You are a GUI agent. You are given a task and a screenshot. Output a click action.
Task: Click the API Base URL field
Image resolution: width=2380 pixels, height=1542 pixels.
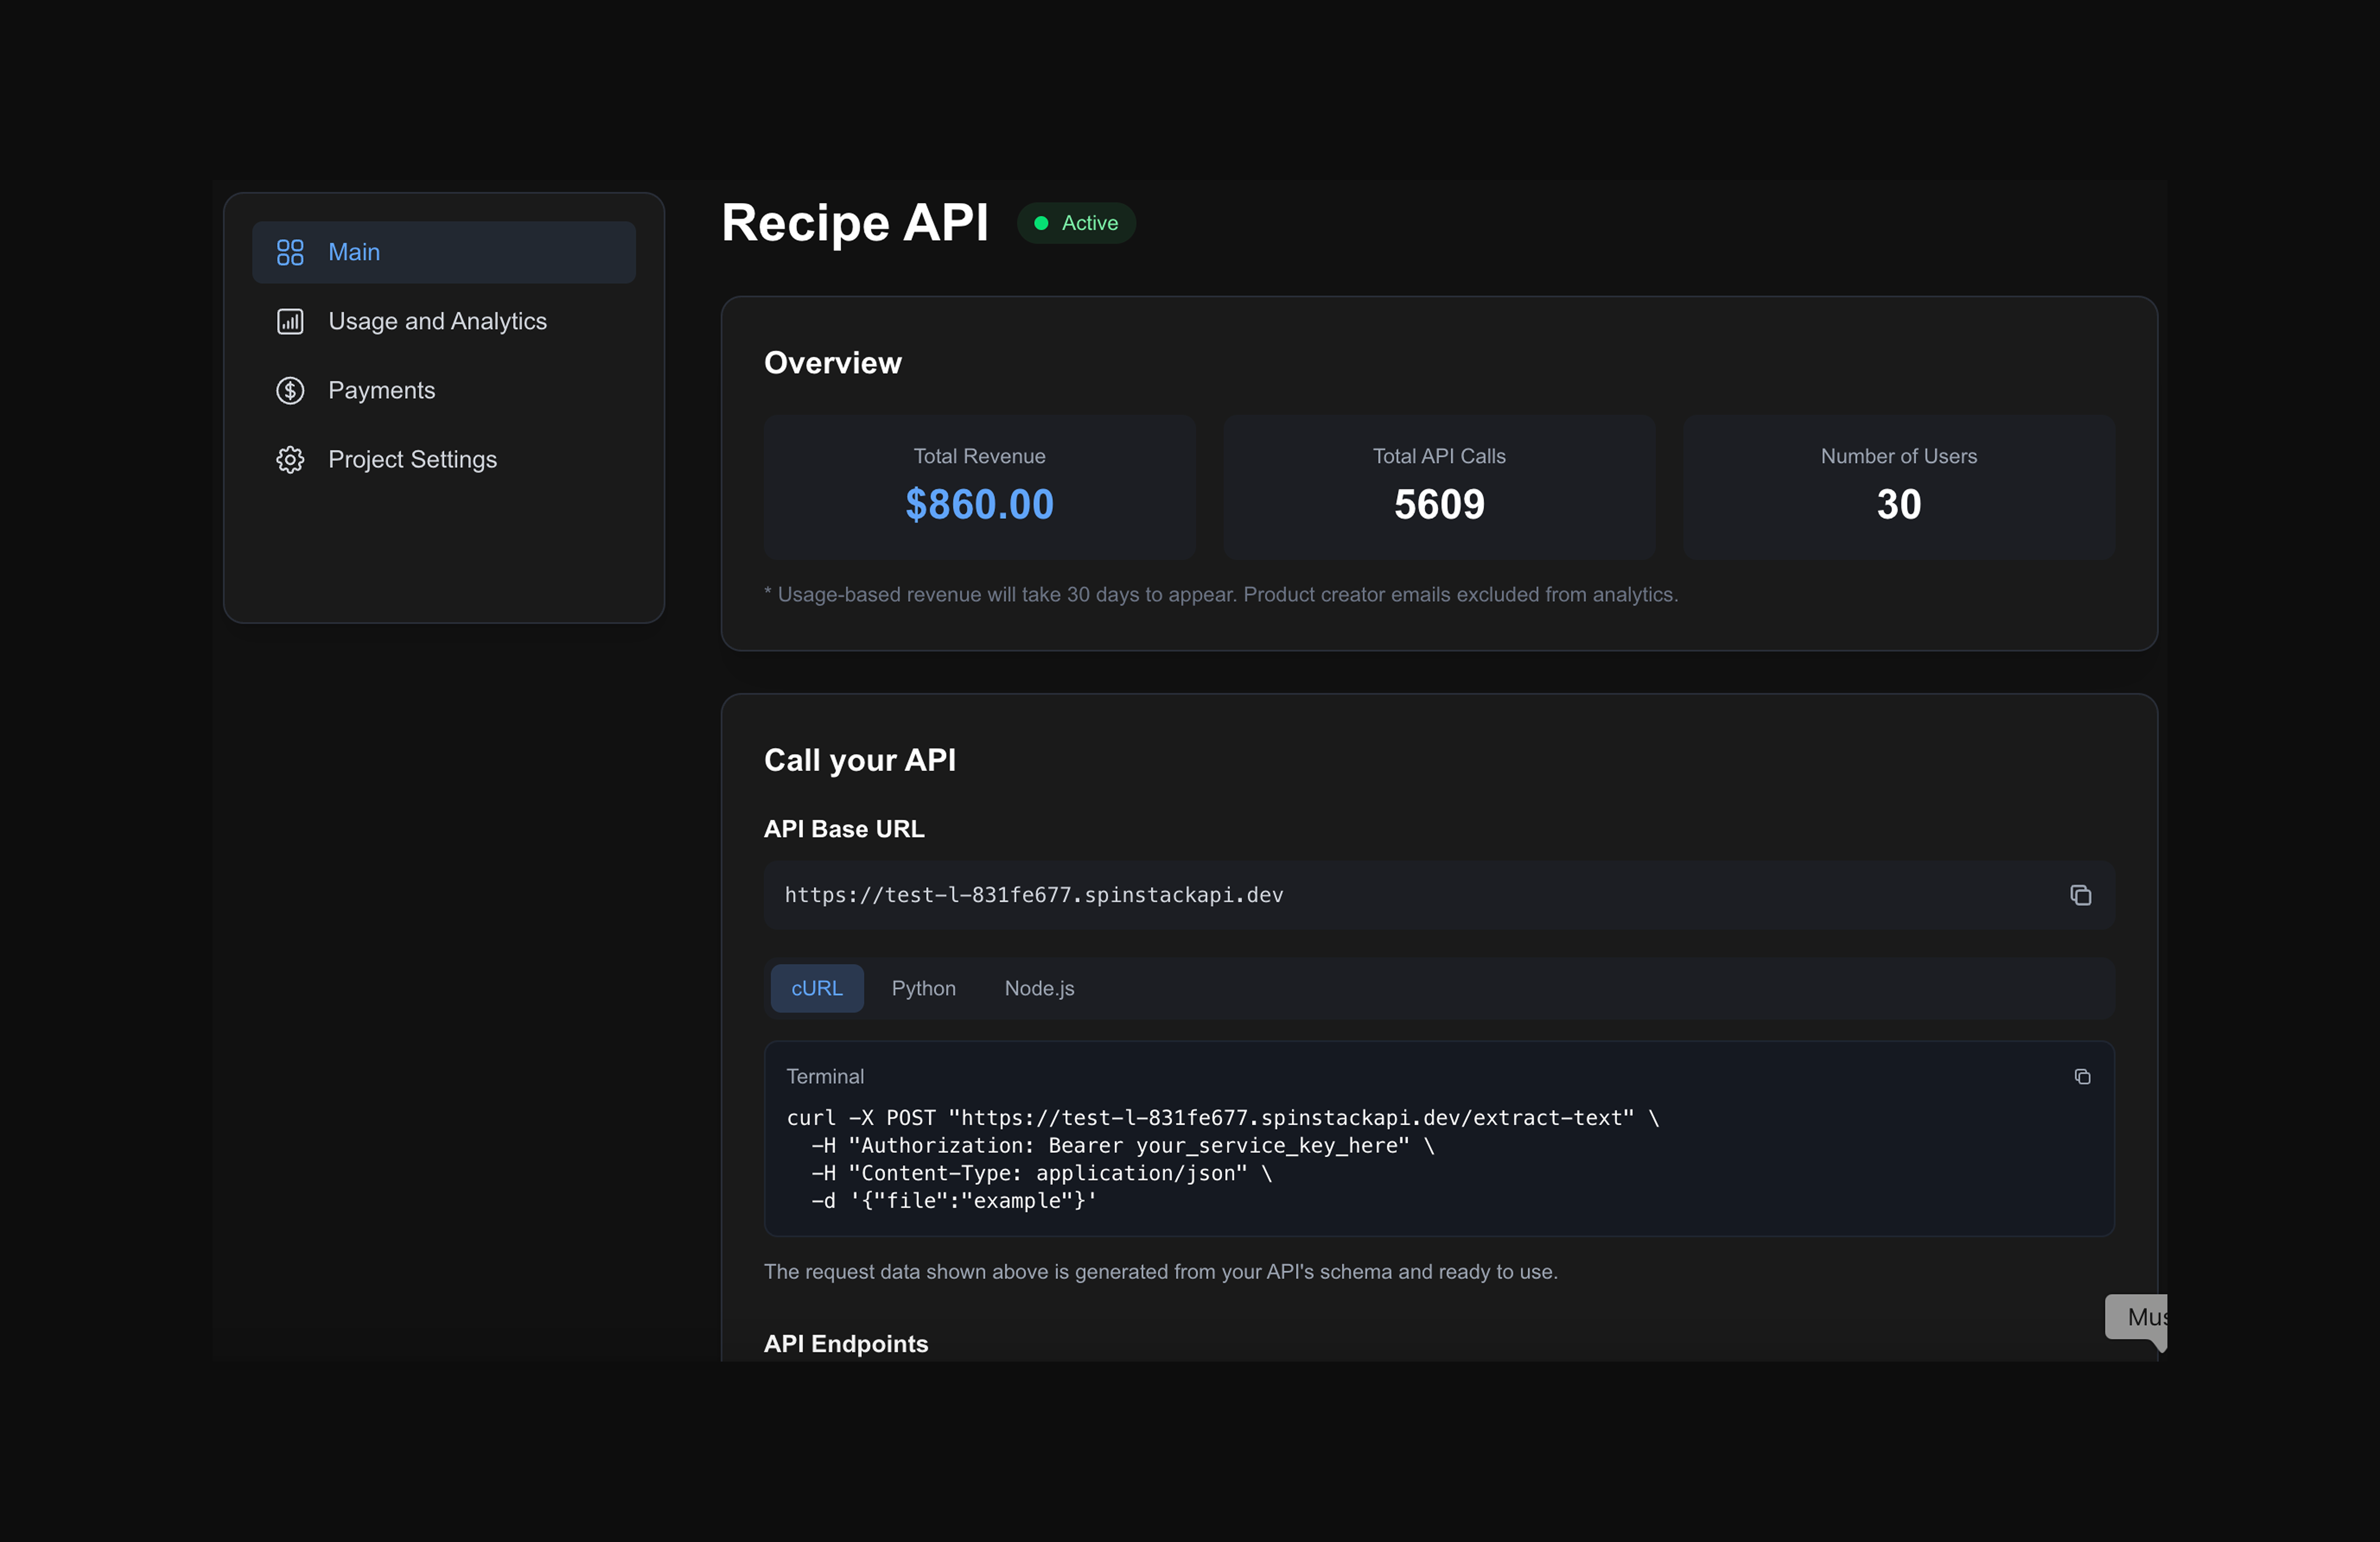[1439, 894]
